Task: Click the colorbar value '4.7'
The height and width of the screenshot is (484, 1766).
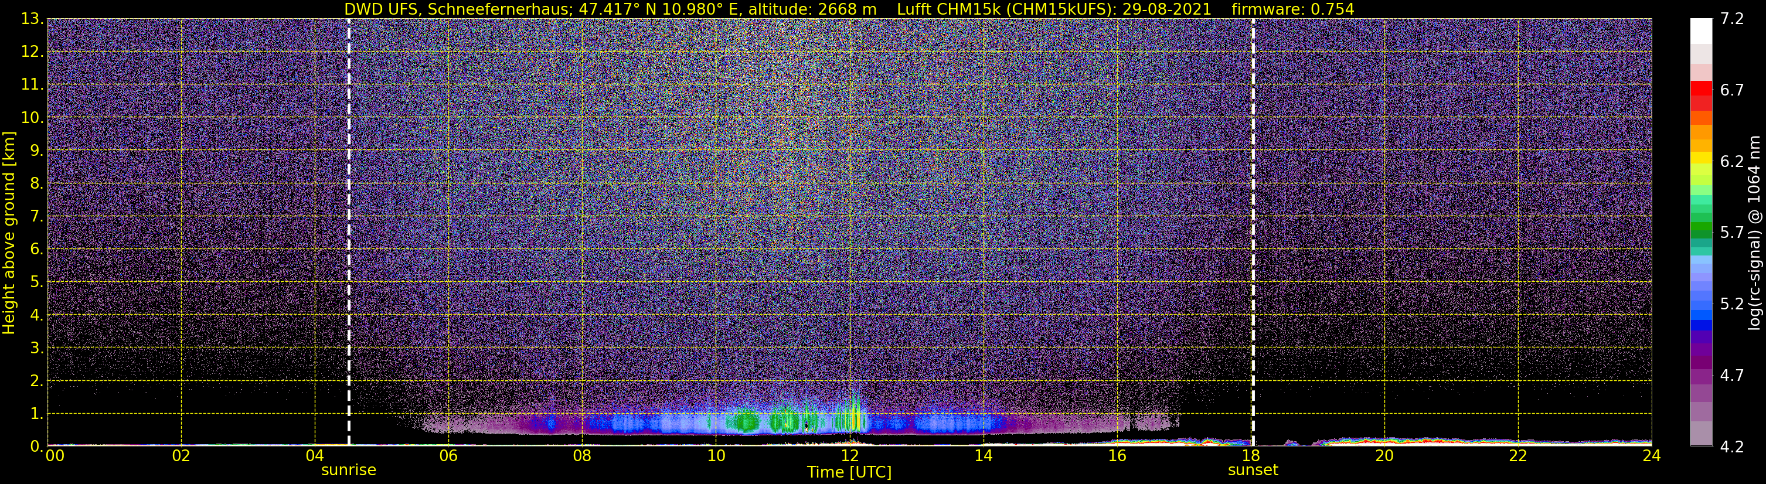Action: (1732, 376)
